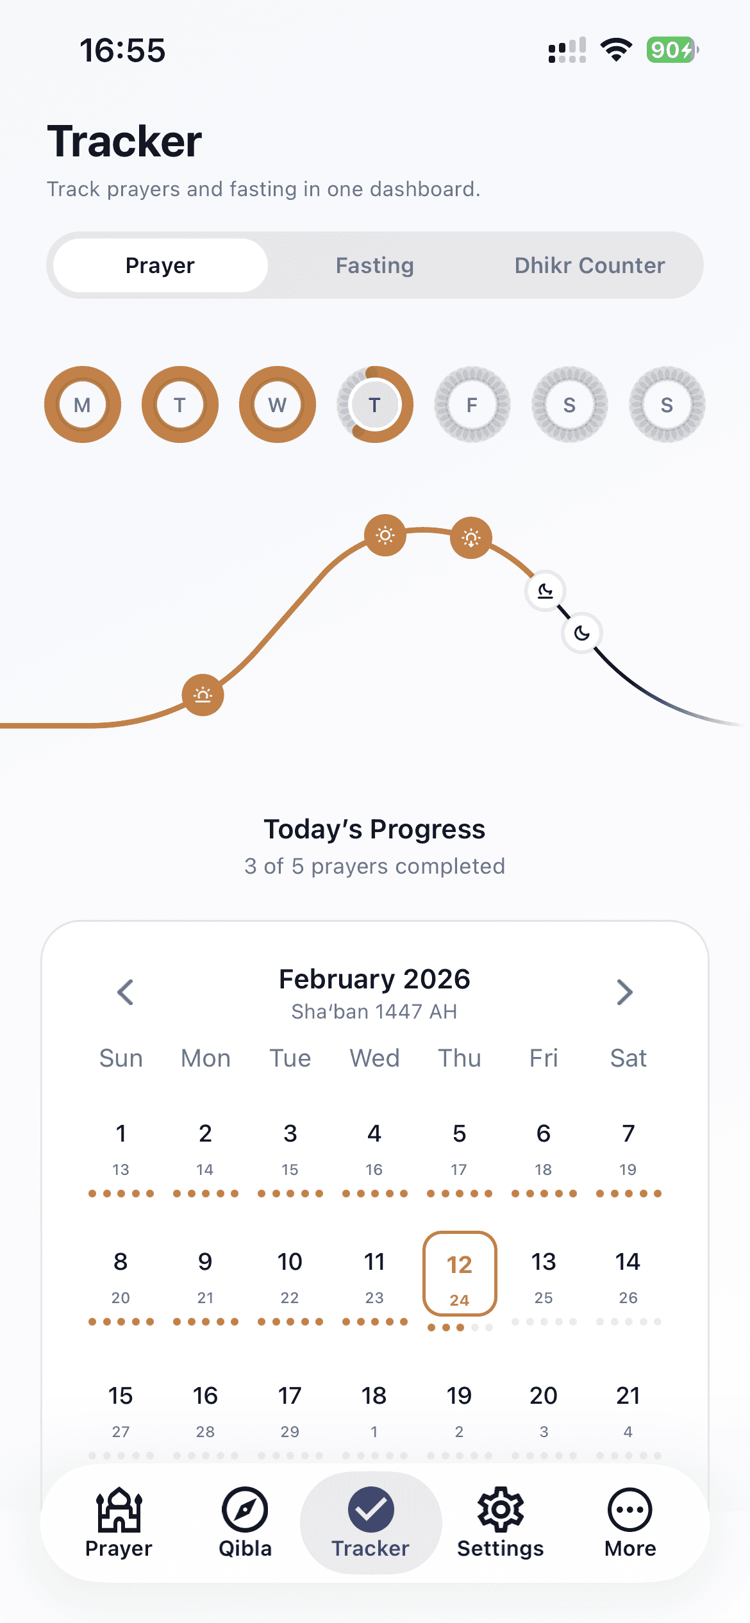Select the Isha moon icon
The height and width of the screenshot is (1623, 750).
tap(581, 633)
